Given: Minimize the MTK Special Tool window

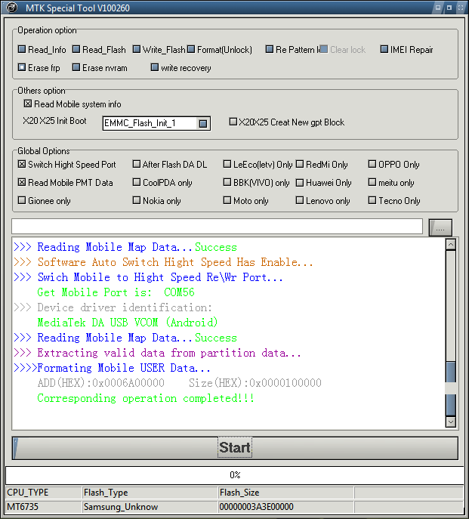Looking at the screenshot, I should (437, 8).
